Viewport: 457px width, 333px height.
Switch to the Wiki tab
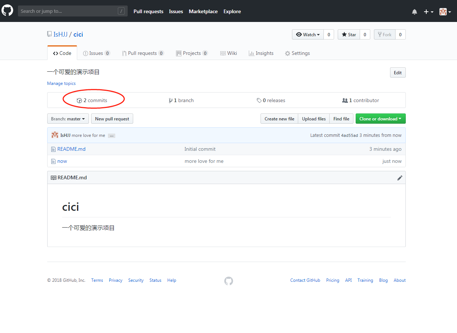coord(229,53)
